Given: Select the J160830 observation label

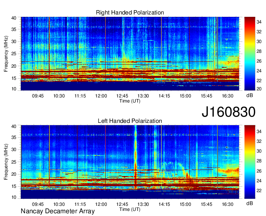Looking at the screenshot, I should click(228, 112).
